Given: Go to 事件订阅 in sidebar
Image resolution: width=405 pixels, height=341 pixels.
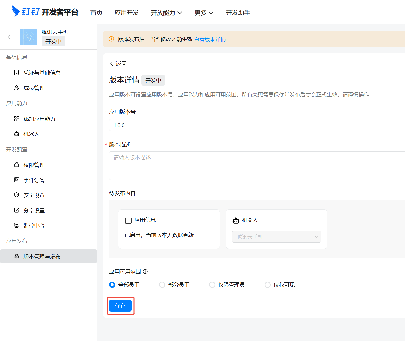Looking at the screenshot, I should click(x=34, y=180).
